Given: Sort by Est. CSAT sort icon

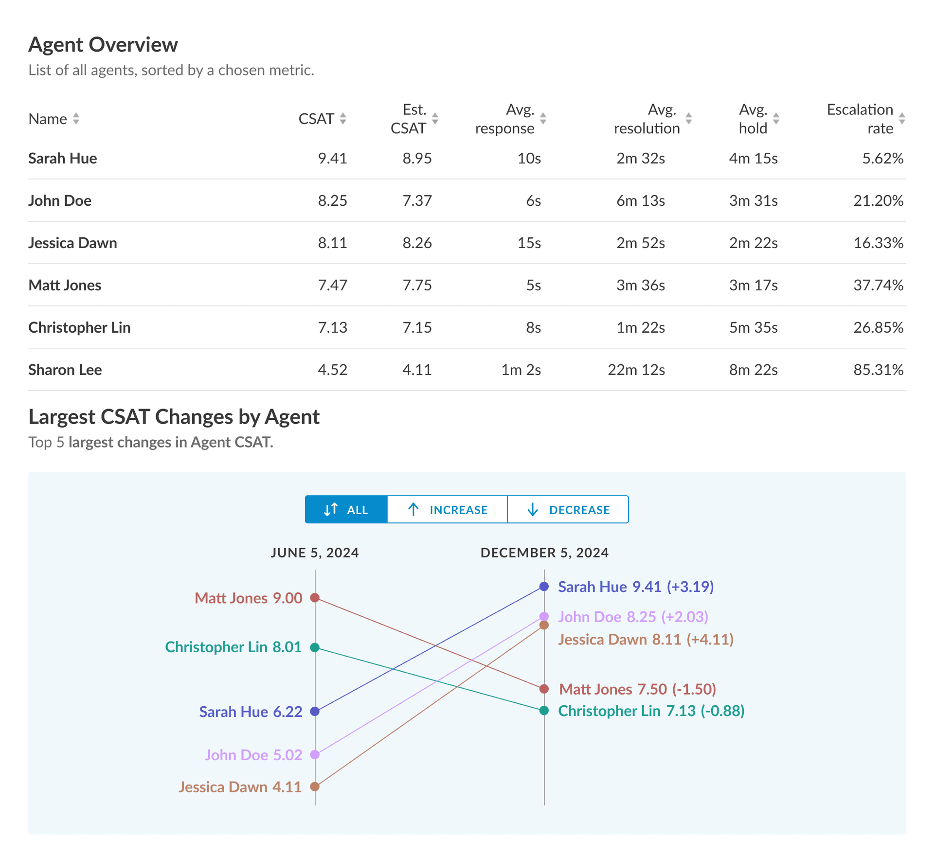Looking at the screenshot, I should pyautogui.click(x=434, y=118).
